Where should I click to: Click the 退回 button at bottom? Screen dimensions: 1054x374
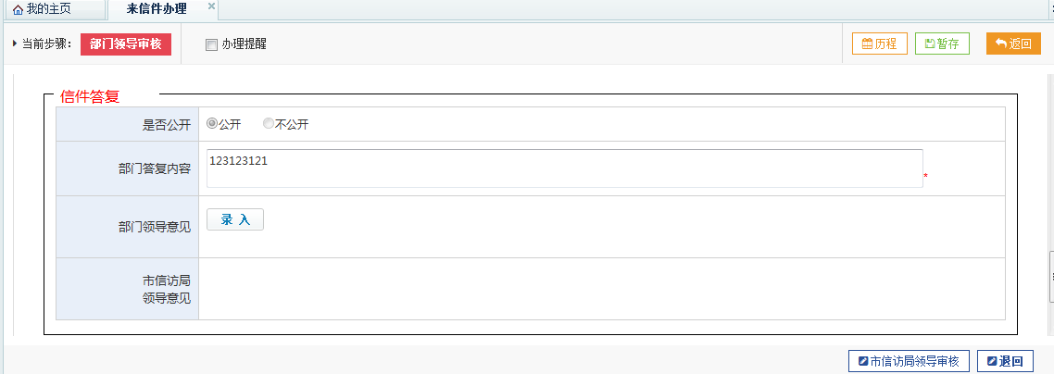[1005, 361]
